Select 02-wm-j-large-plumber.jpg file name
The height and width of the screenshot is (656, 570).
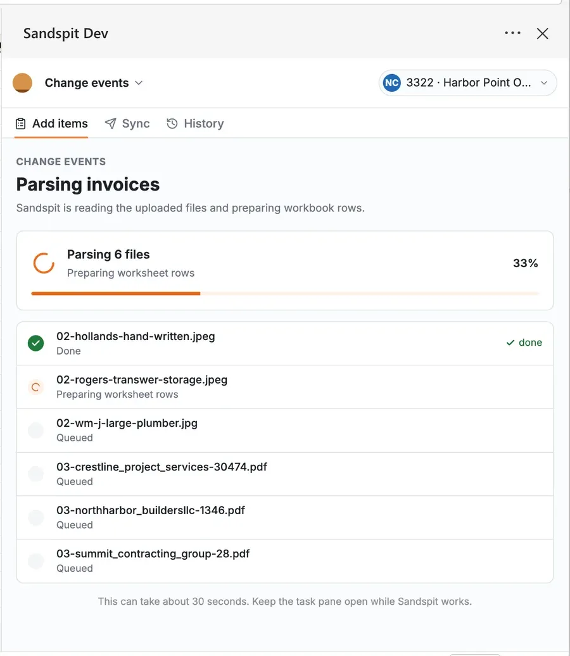(x=127, y=424)
